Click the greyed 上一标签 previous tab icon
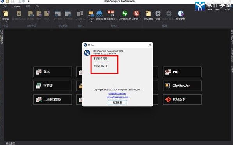233x145 pixels. (x=58, y=14)
